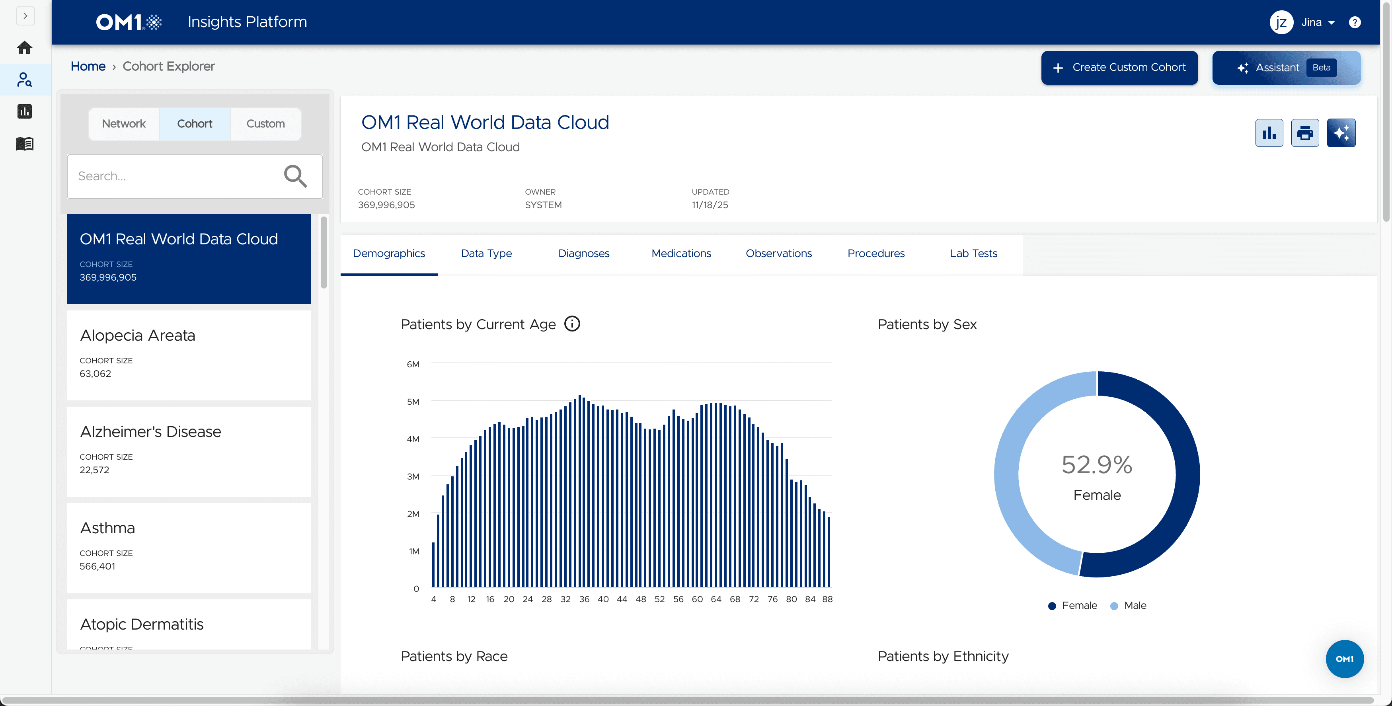Open the help question mark icon

point(1355,22)
